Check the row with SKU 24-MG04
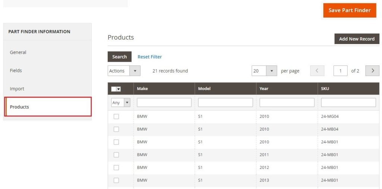This screenshot has width=382, height=189. point(116,117)
